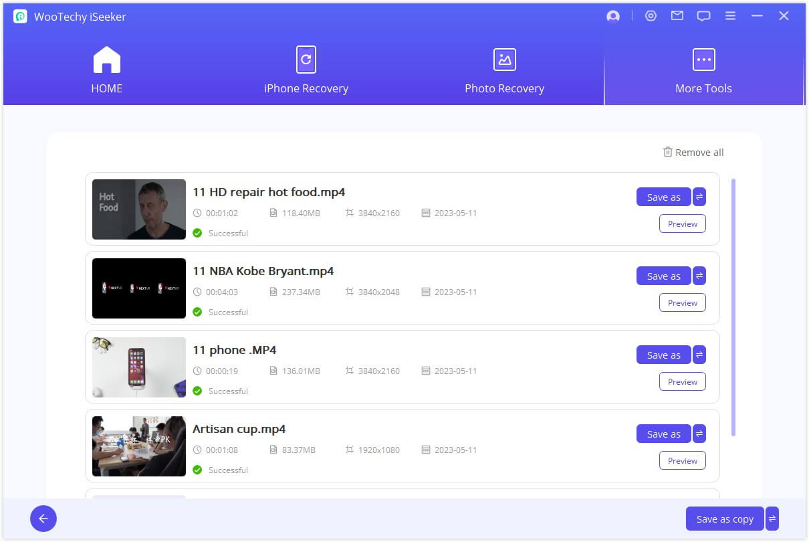Expand options next to Save as copy
This screenshot has height=542, width=809.
(x=772, y=519)
